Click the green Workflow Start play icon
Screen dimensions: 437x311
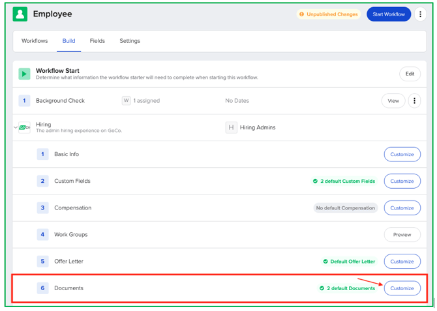coord(24,74)
